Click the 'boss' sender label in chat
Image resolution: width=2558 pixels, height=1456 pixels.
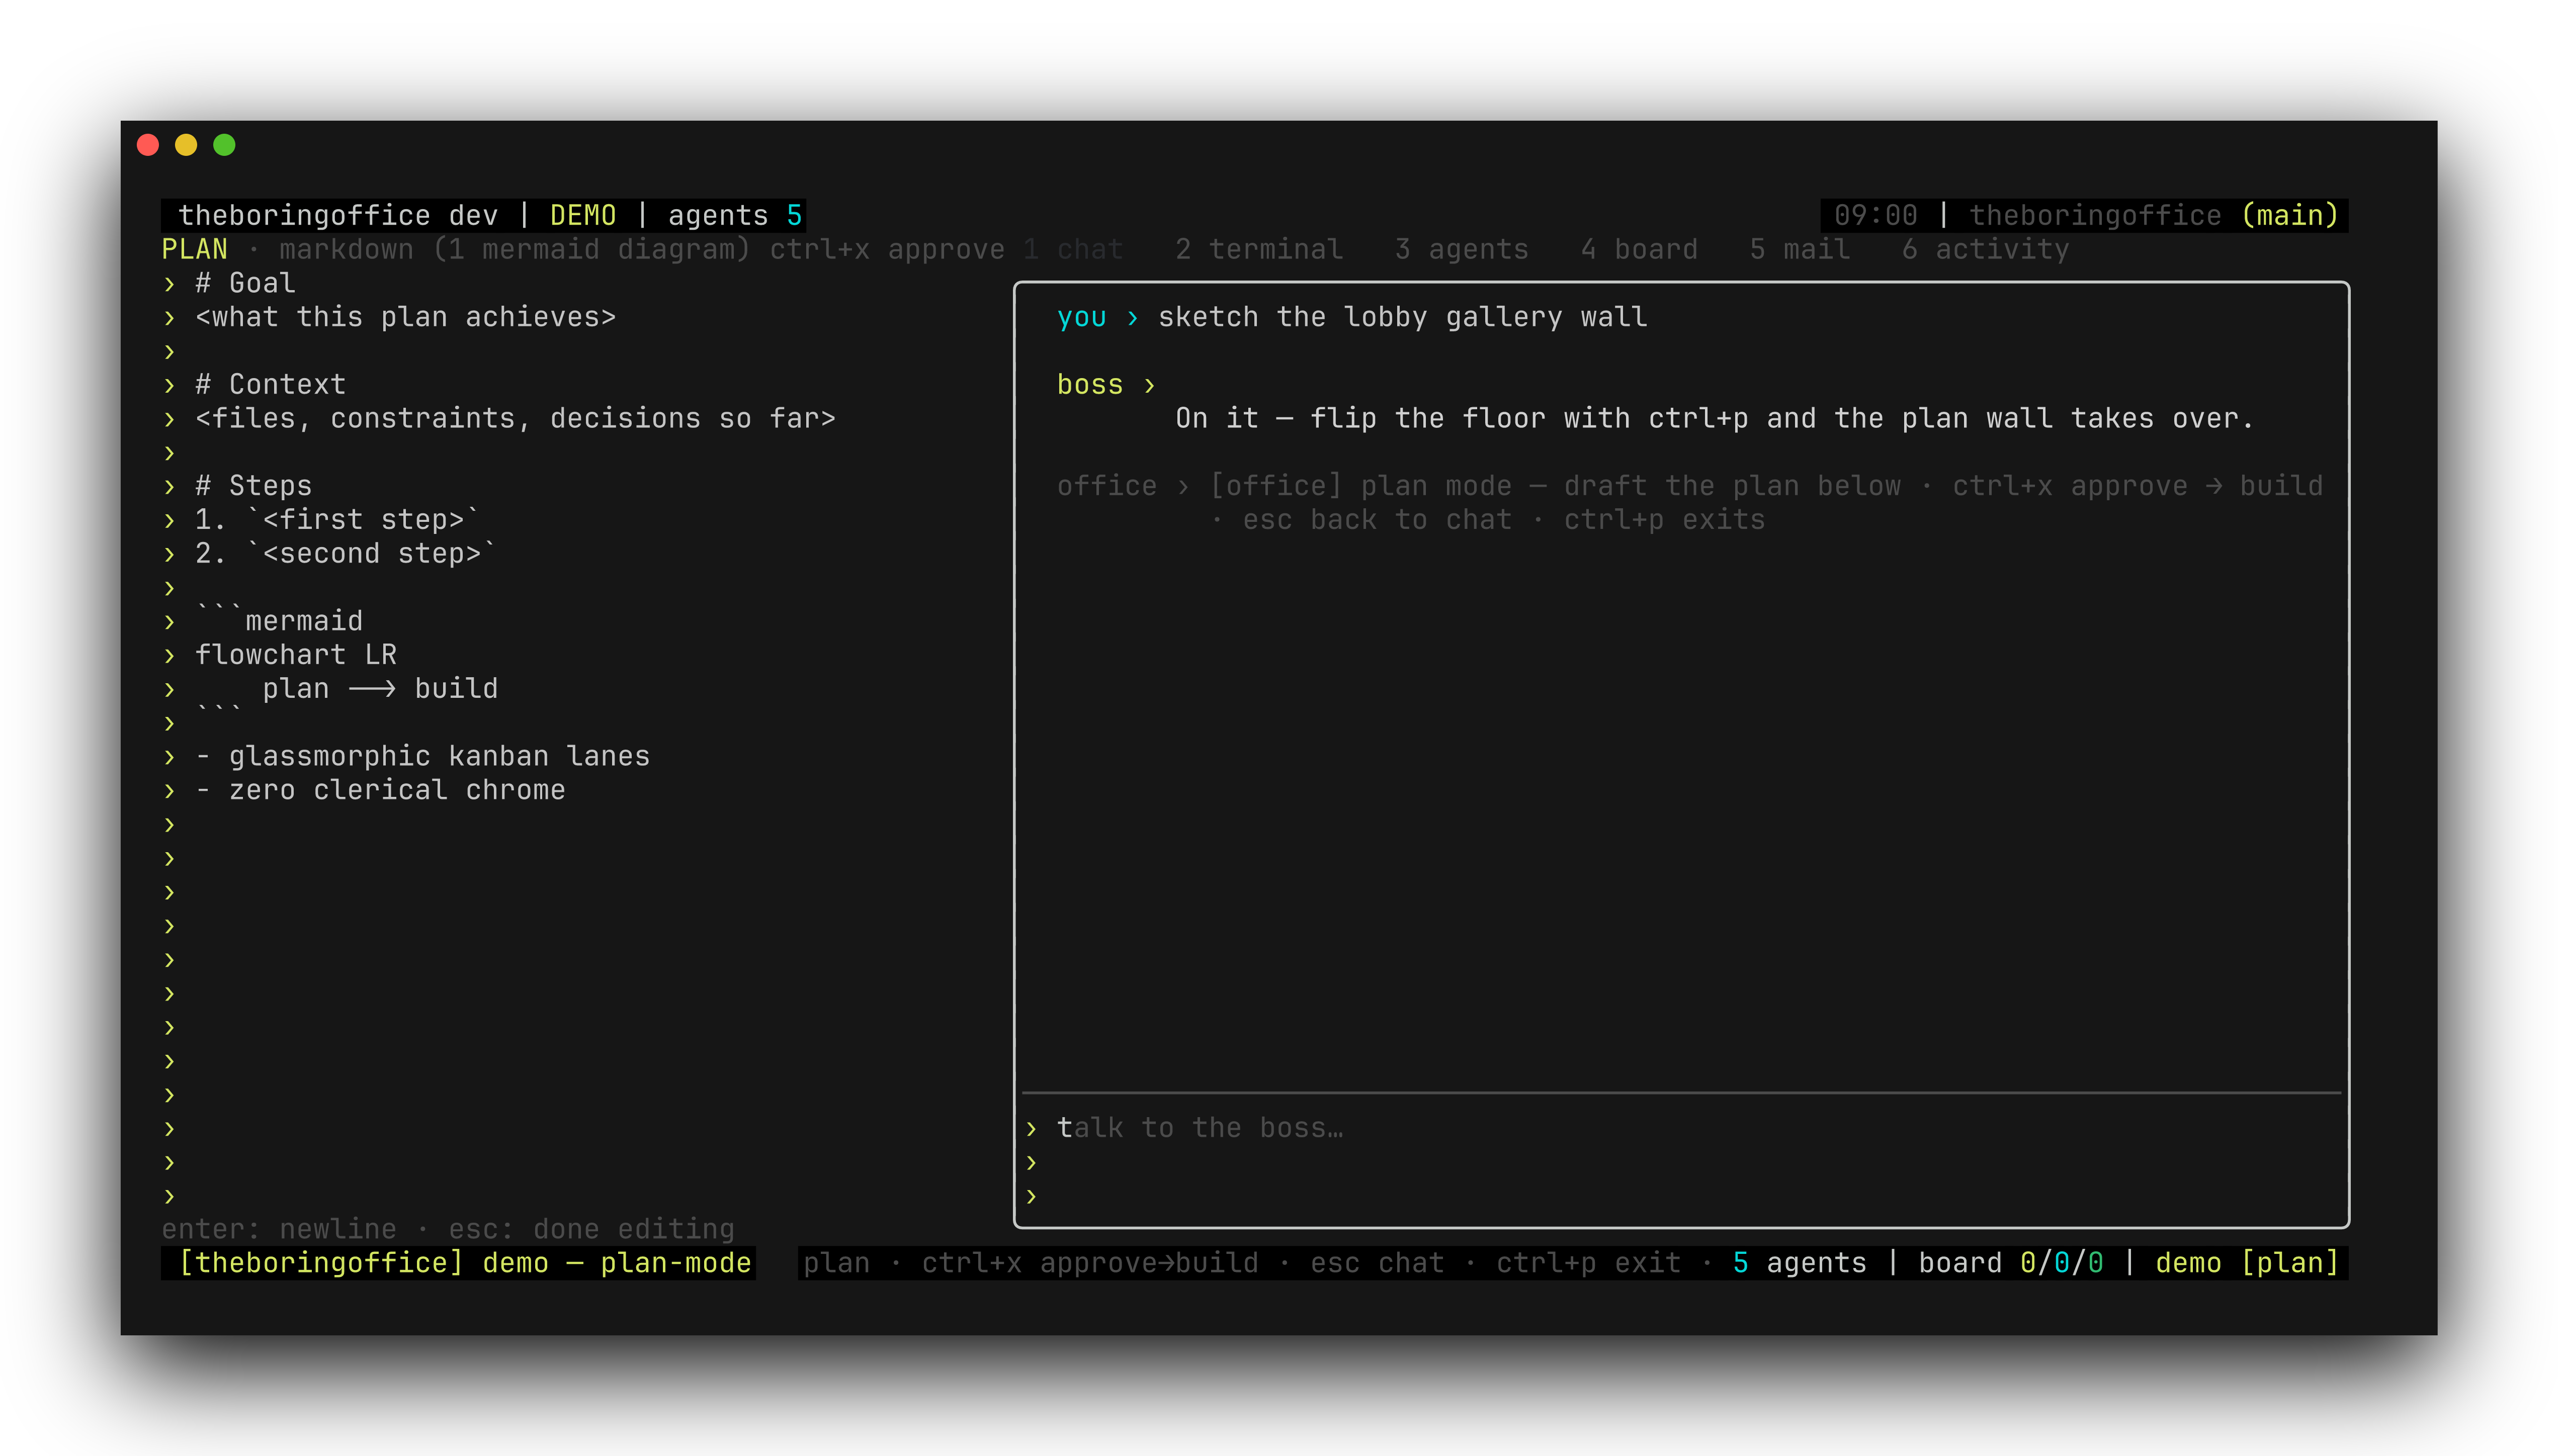point(1090,384)
